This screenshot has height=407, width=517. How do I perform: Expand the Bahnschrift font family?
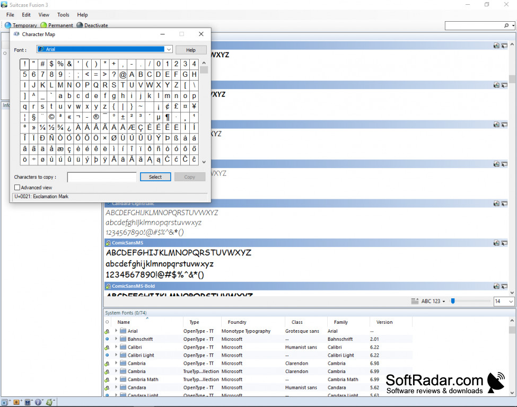[x=116, y=339]
